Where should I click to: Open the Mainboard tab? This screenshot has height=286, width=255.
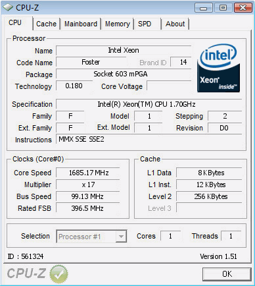pyautogui.click(x=81, y=24)
